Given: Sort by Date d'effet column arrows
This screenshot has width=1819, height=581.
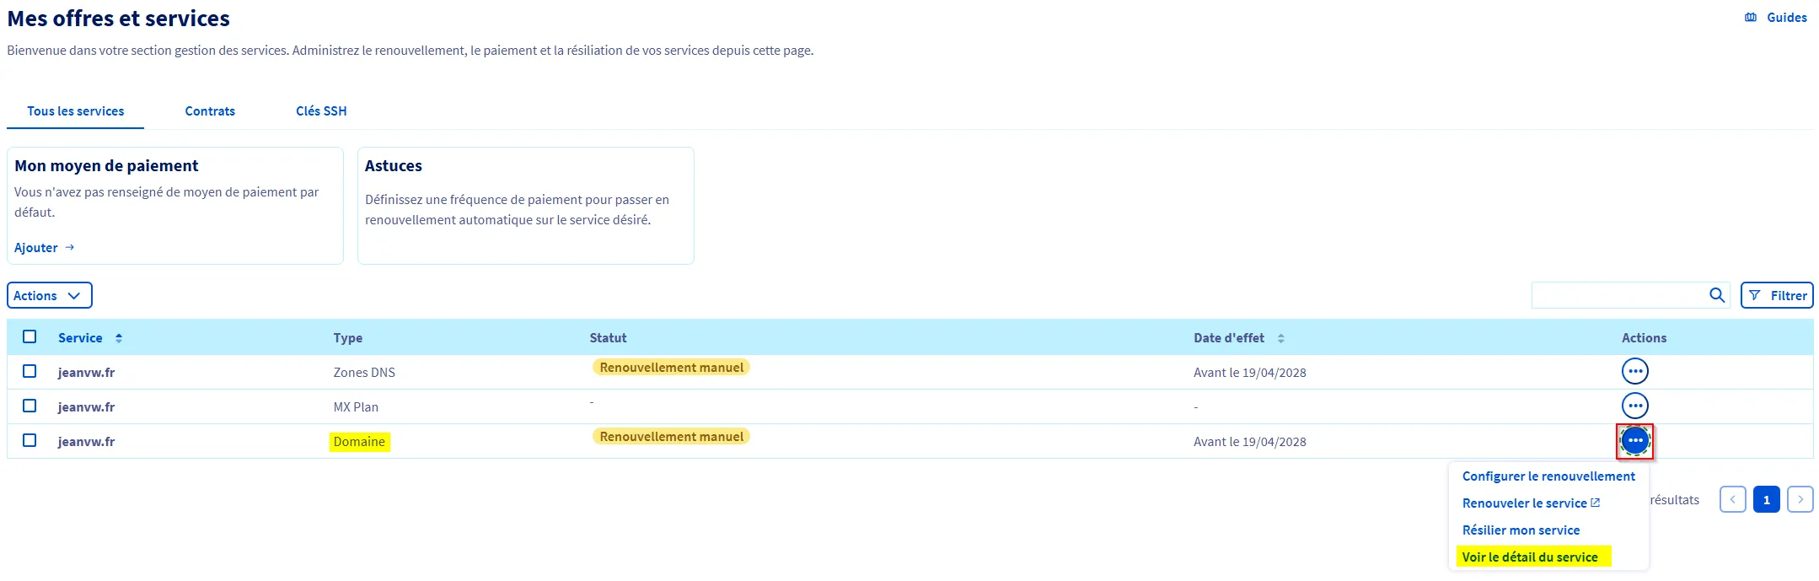Looking at the screenshot, I should 1280,338.
